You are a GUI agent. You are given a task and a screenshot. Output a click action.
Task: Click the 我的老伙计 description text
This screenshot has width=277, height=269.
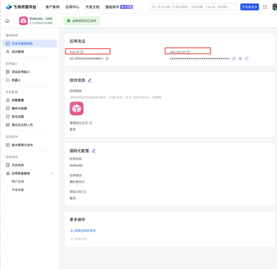click(x=77, y=182)
